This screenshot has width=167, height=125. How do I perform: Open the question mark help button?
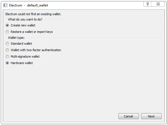pyautogui.click(x=148, y=4)
